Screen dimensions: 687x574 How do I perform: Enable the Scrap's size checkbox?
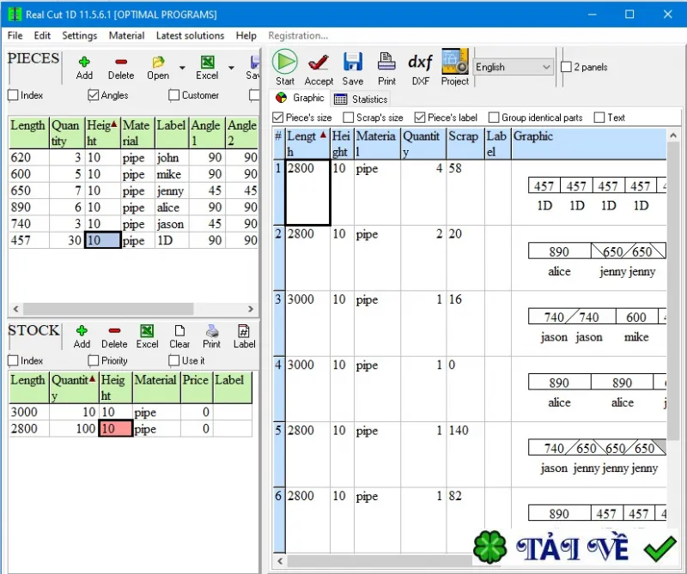click(x=349, y=118)
